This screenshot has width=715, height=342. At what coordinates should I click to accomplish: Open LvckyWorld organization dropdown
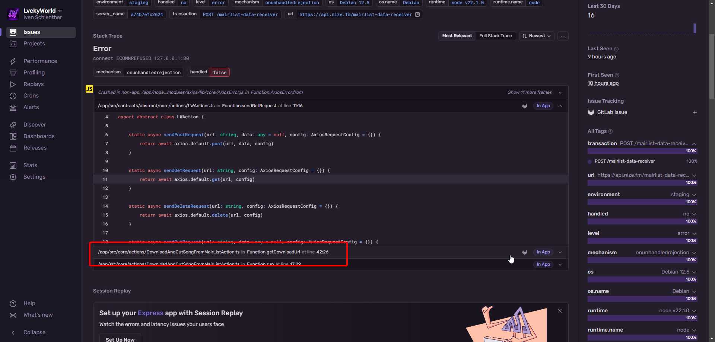42,11
